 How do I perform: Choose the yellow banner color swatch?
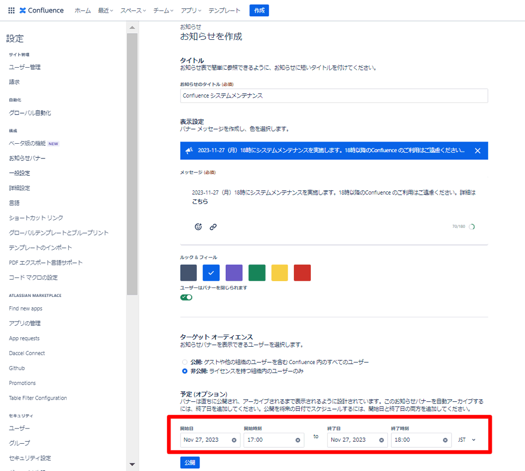280,273
